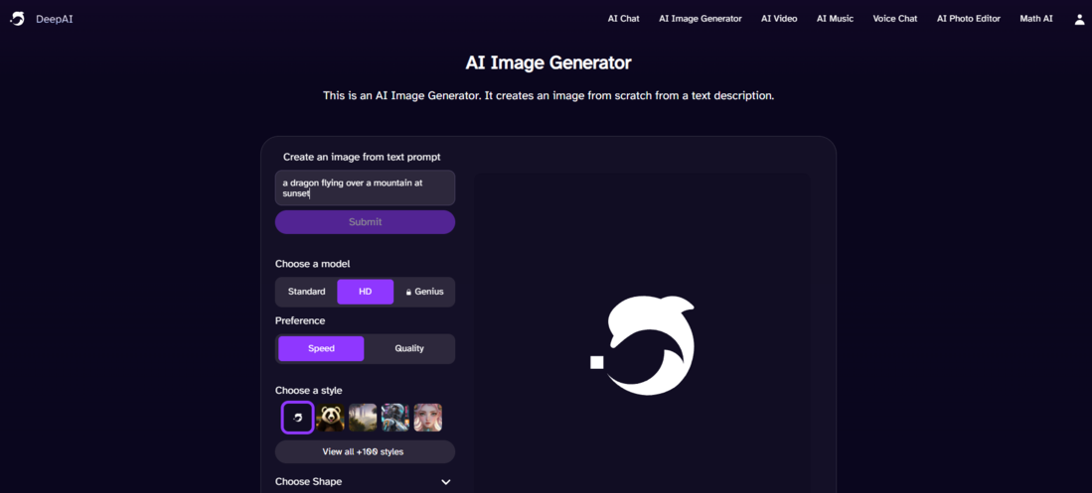The image size is (1092, 493).
Task: Click into the text prompt input field
Action: (365, 187)
